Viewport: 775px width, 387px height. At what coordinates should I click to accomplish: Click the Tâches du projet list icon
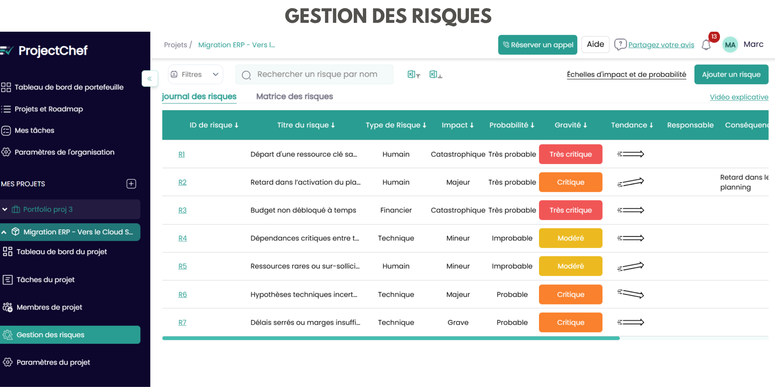(x=8, y=279)
